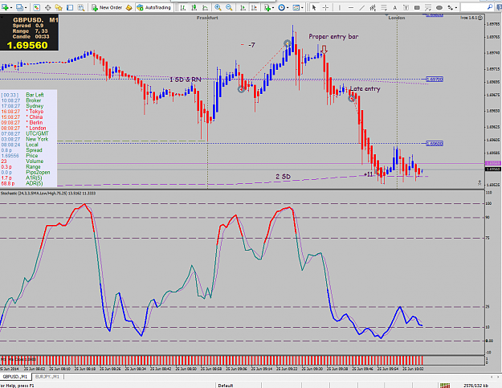Screen dimensions: 502x388
Task: Click the search magnifier icon
Action: click(x=490, y=6)
